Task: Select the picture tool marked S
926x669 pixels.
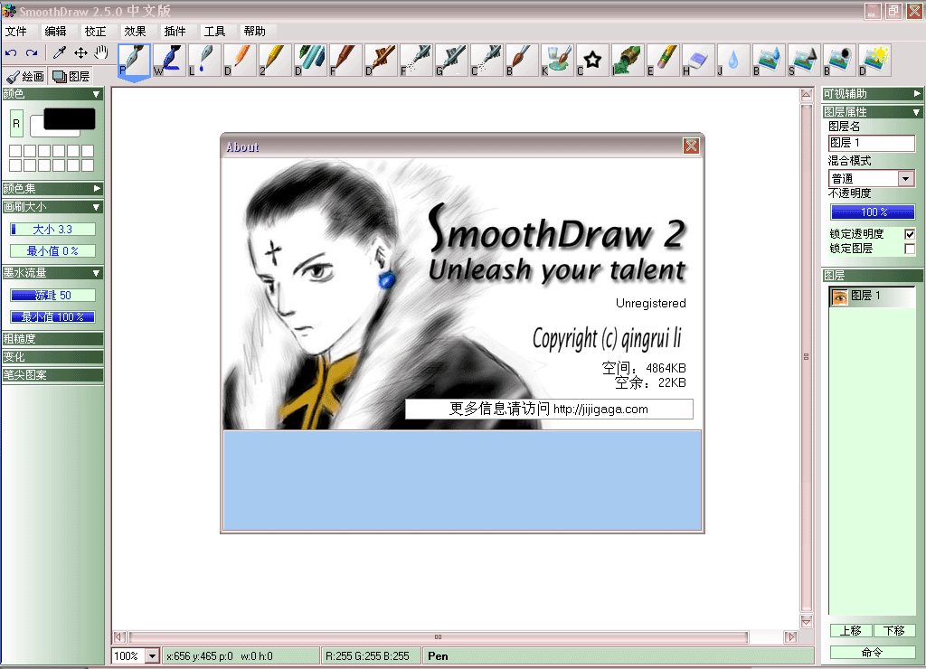Action: 804,61
